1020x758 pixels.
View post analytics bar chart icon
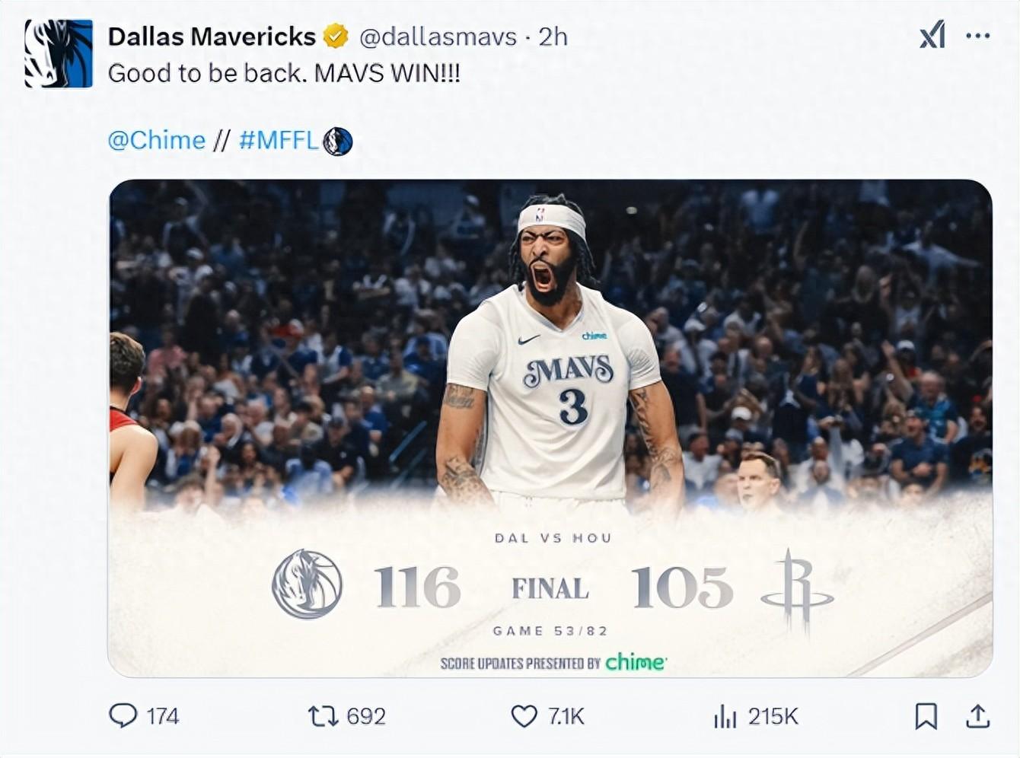pos(725,716)
